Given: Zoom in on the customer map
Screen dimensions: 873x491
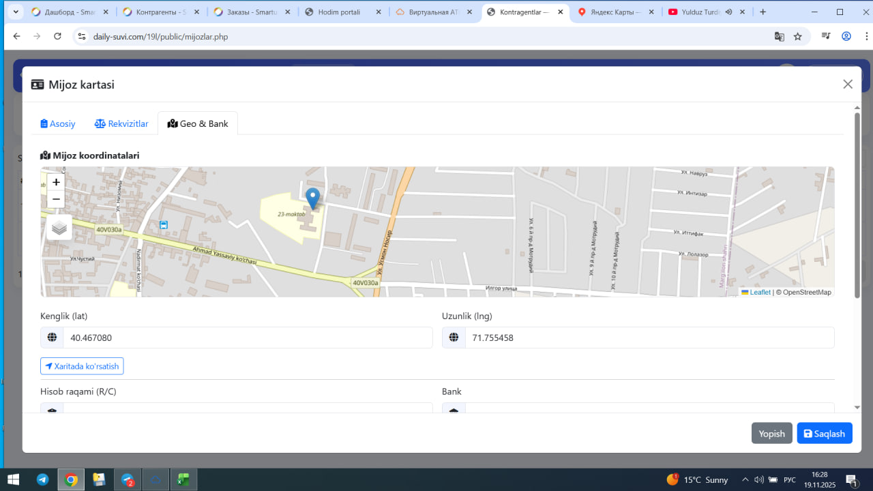Looking at the screenshot, I should tap(56, 182).
